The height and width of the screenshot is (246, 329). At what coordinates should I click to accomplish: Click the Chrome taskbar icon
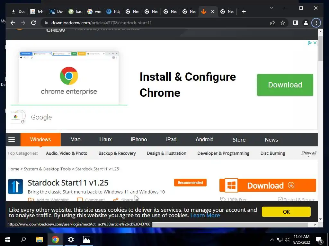point(55,240)
